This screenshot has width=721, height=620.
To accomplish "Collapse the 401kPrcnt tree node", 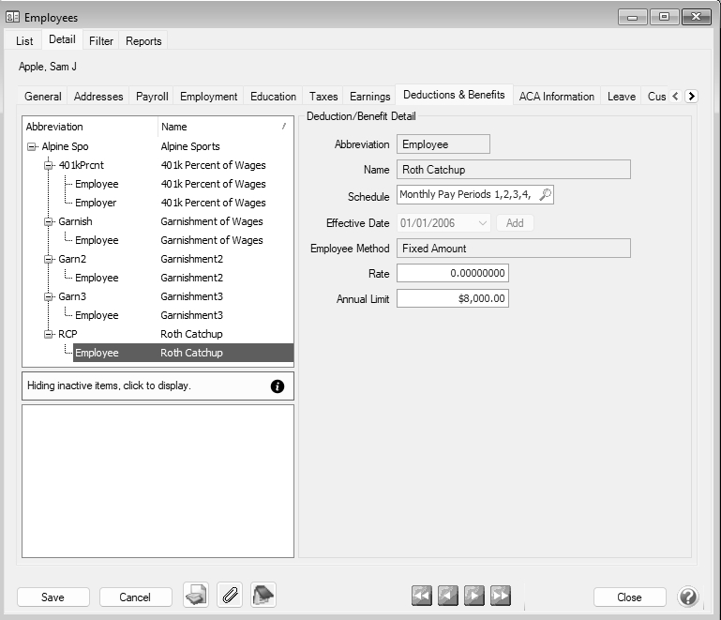I will (x=49, y=166).
